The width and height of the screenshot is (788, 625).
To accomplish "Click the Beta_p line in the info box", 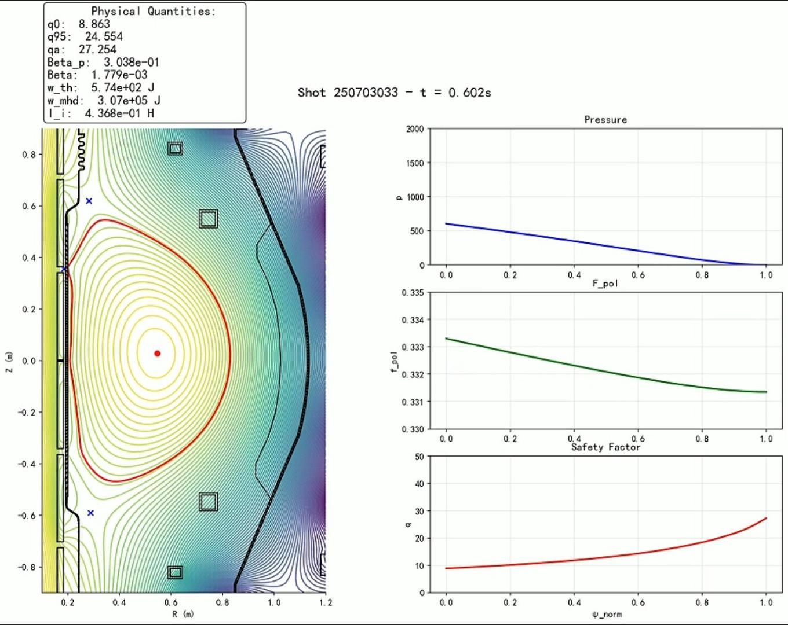I will coord(103,62).
